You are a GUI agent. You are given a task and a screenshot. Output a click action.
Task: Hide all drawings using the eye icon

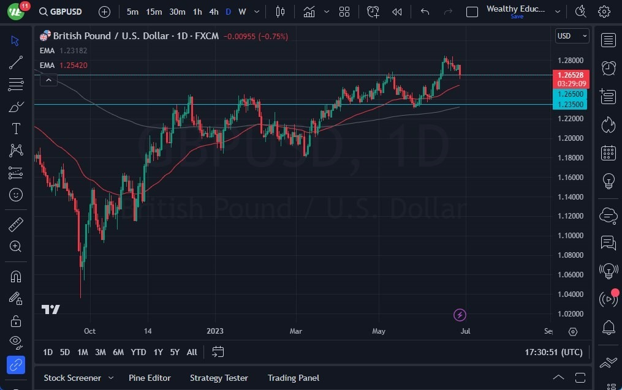click(15, 342)
